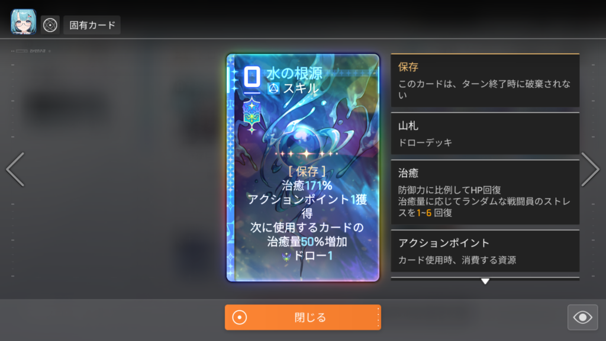Select the 固有カード tab

(92, 25)
